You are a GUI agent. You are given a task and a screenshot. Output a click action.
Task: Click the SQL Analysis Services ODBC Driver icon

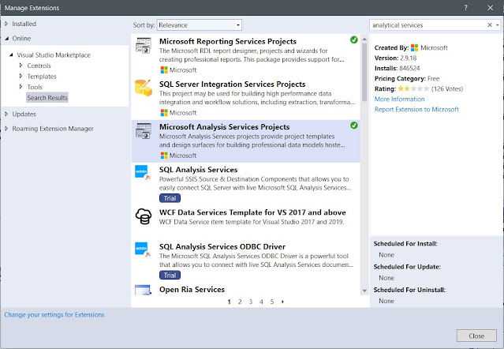point(143,250)
